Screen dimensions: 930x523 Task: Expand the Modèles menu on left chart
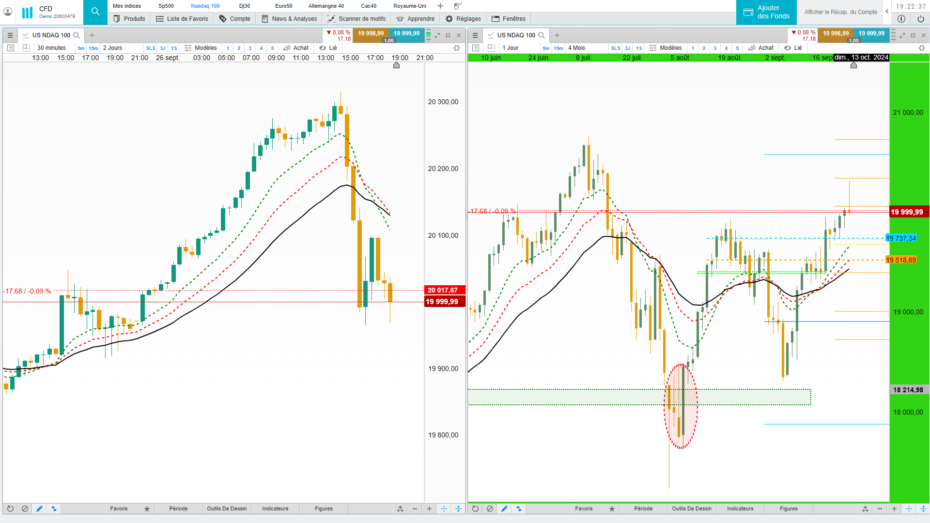pyautogui.click(x=201, y=48)
